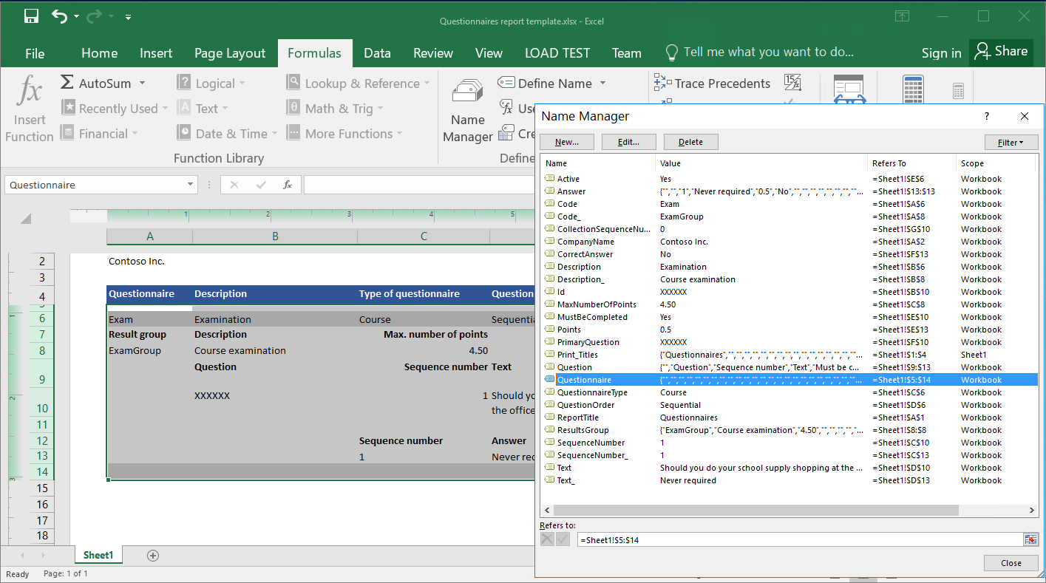Open the Filter dropdown in Name Manager
1046x583 pixels.
[1011, 142]
